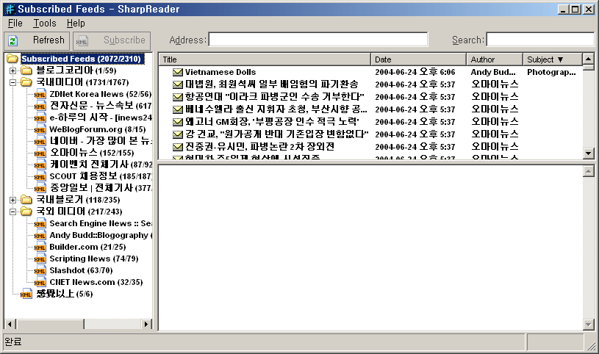Viewport: 599px width, 354px height.
Task: Click the Photograp... subject cell
Action: point(551,72)
